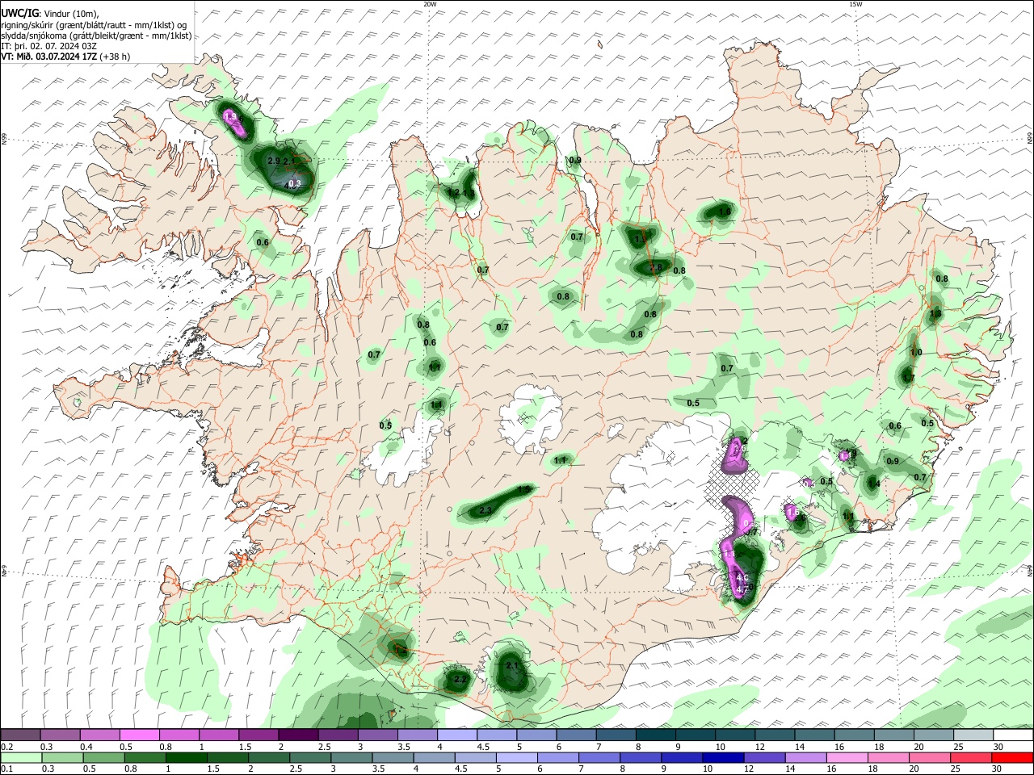Viewport: 1034px width, 775px height.
Task: Click the palest green swatch labeled 0.1
Action: [x=21, y=757]
